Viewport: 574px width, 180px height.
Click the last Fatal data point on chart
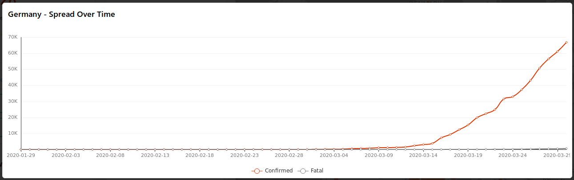pyautogui.click(x=566, y=149)
